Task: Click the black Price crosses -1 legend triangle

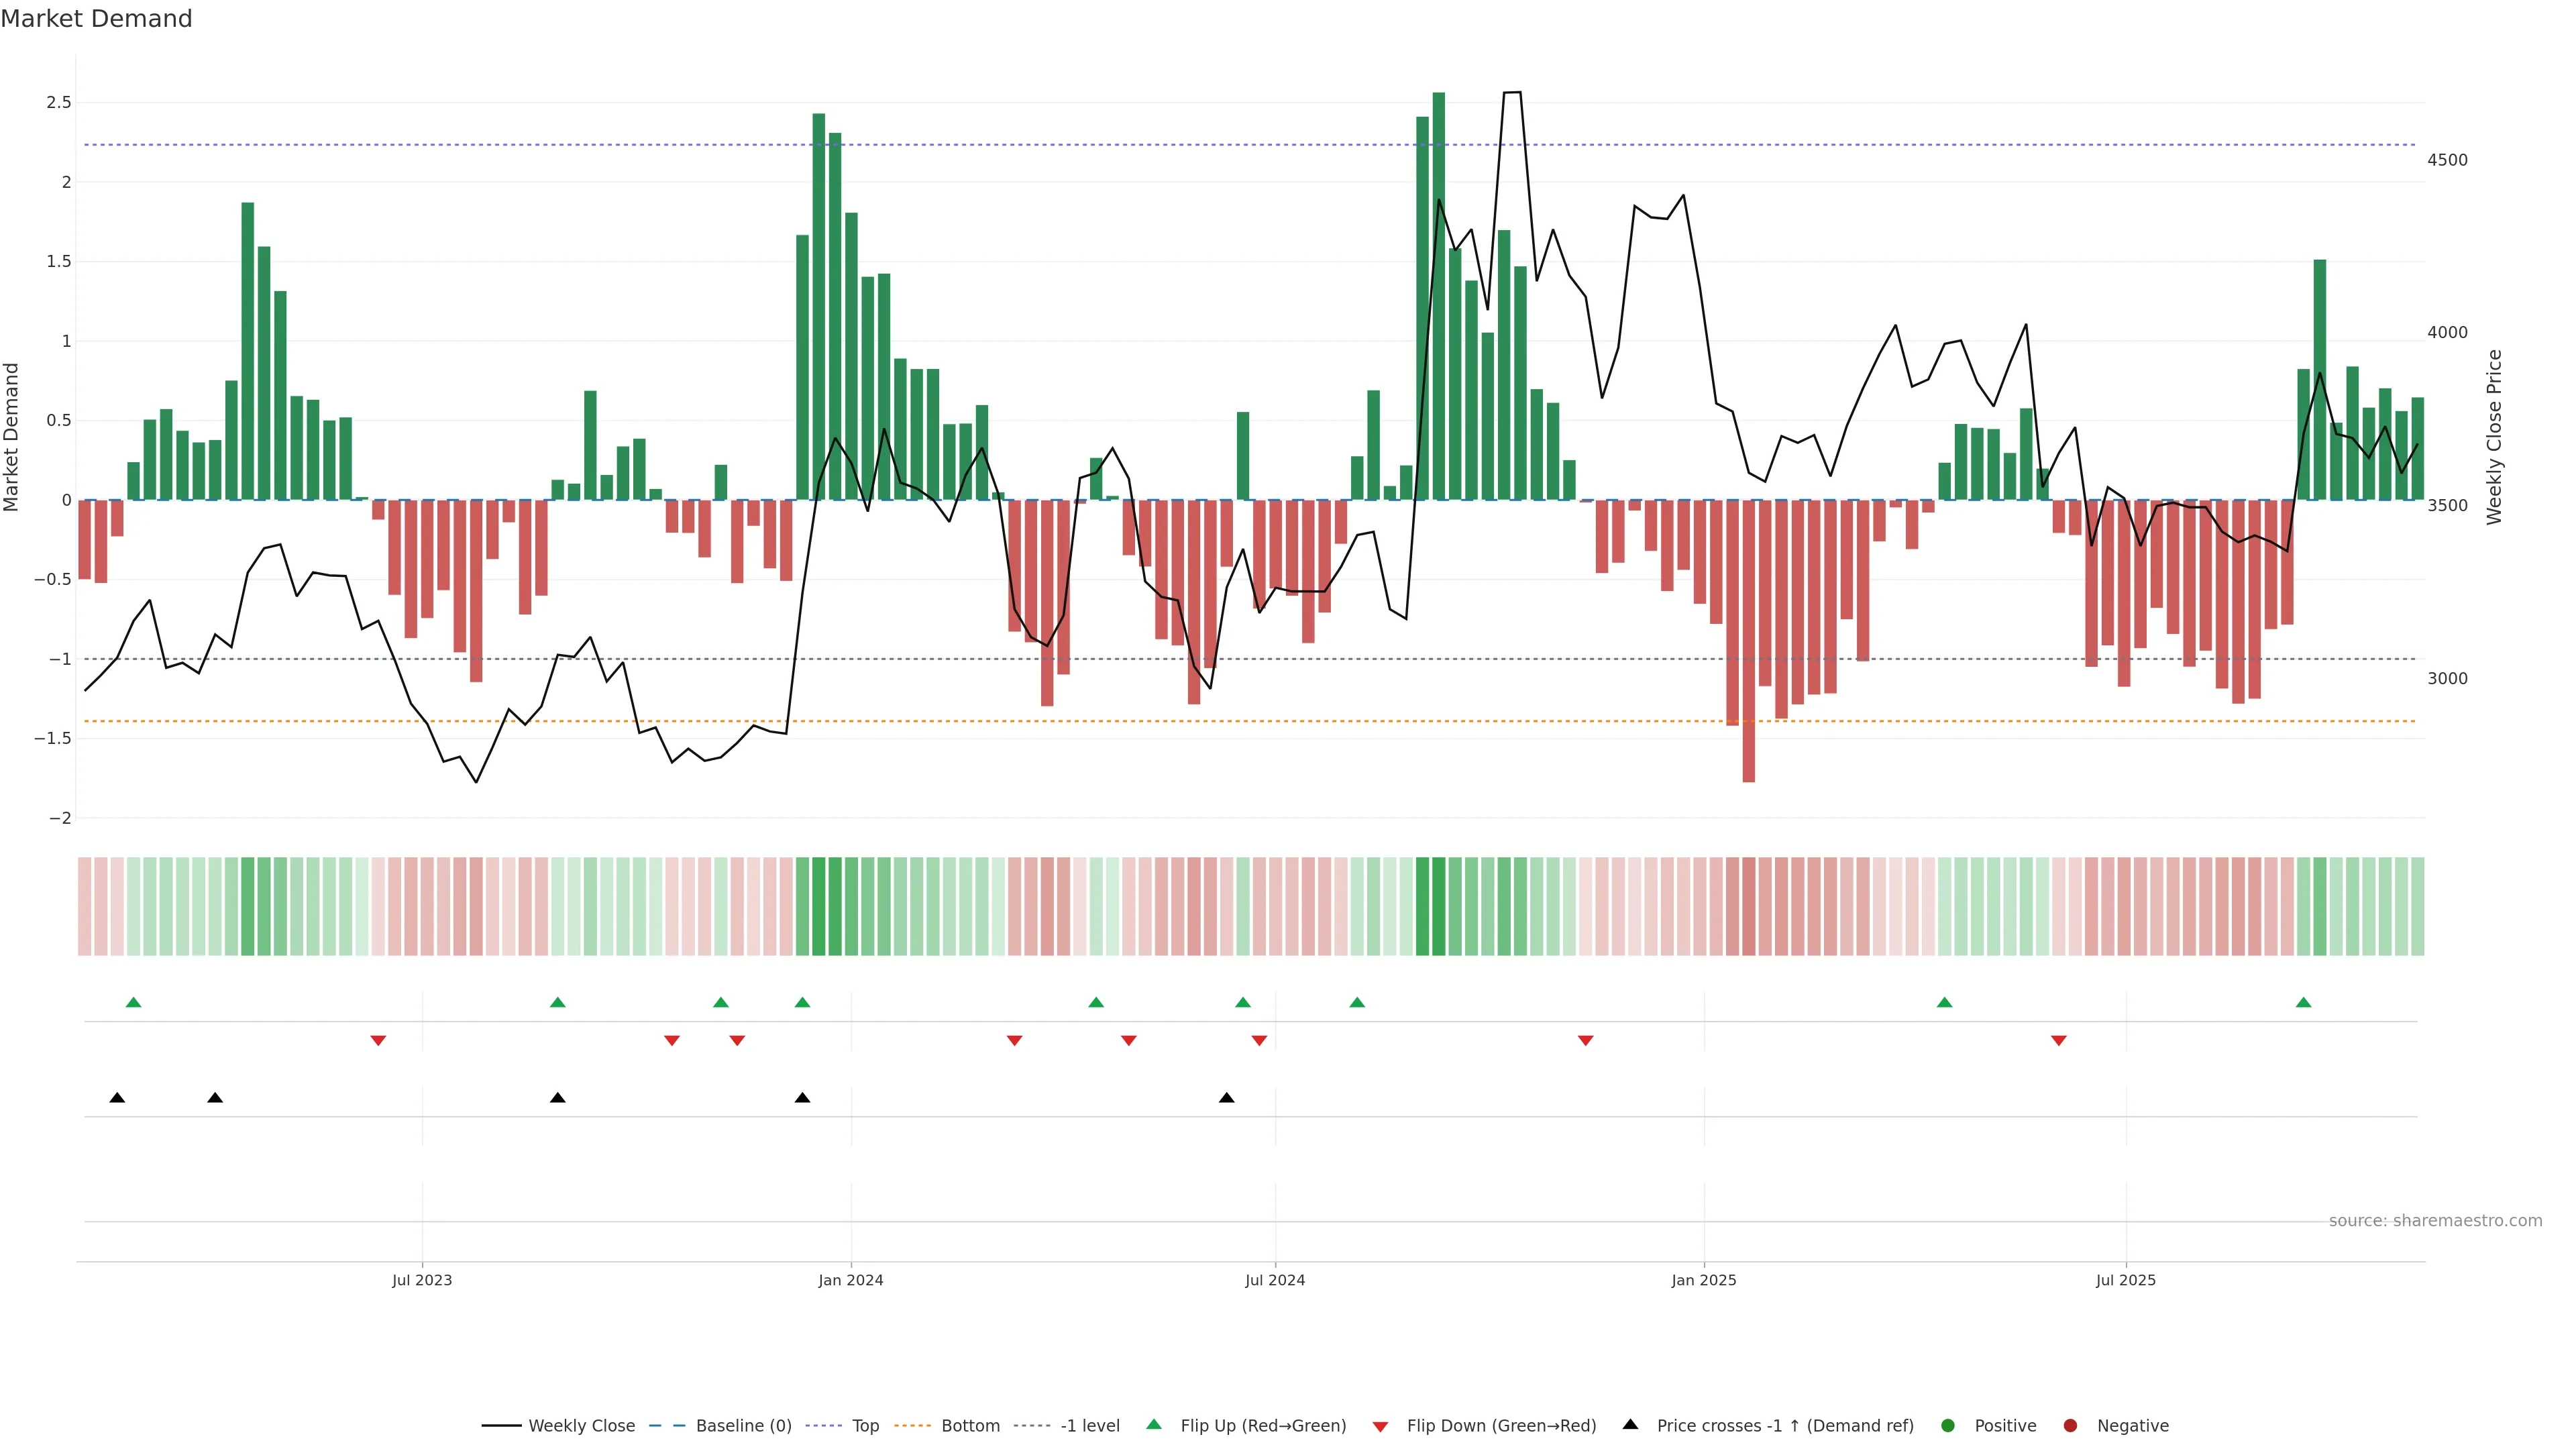Action: click(x=1630, y=1424)
